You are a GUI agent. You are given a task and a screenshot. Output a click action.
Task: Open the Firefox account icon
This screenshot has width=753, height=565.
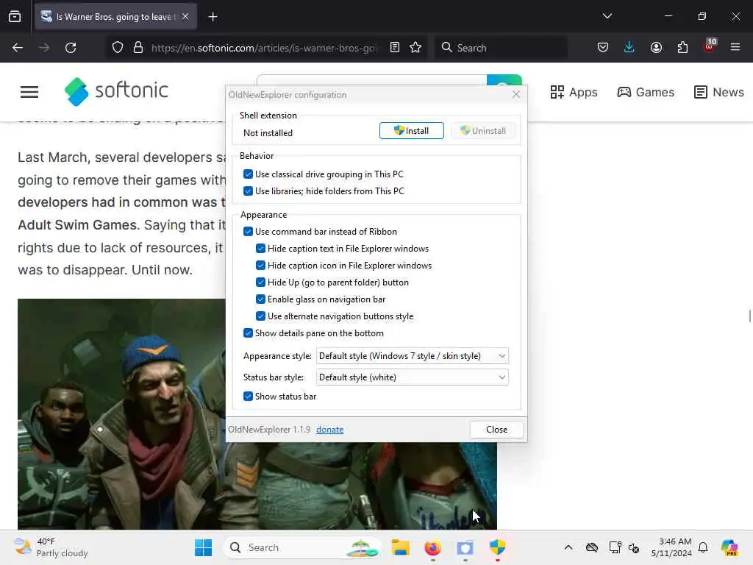click(656, 47)
